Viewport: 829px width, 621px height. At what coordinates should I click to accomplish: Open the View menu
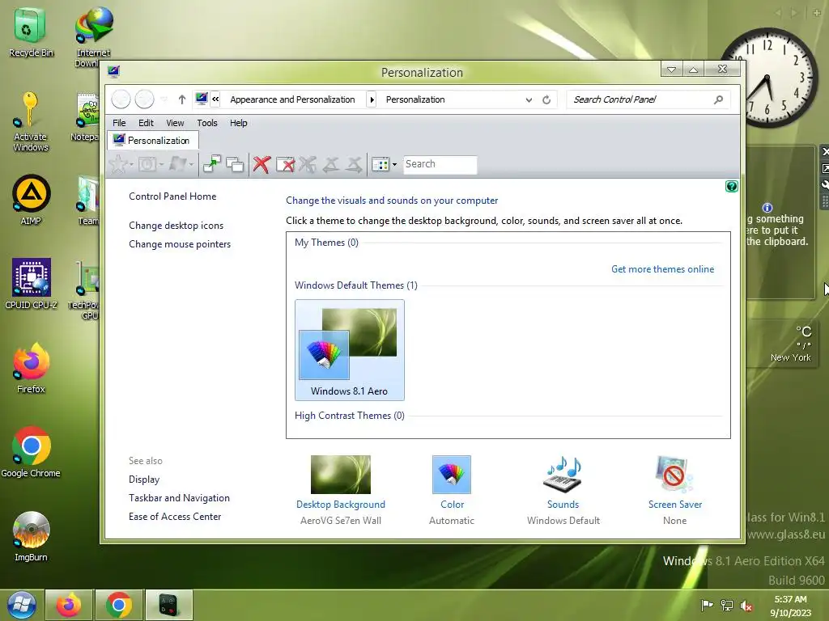[x=175, y=123]
